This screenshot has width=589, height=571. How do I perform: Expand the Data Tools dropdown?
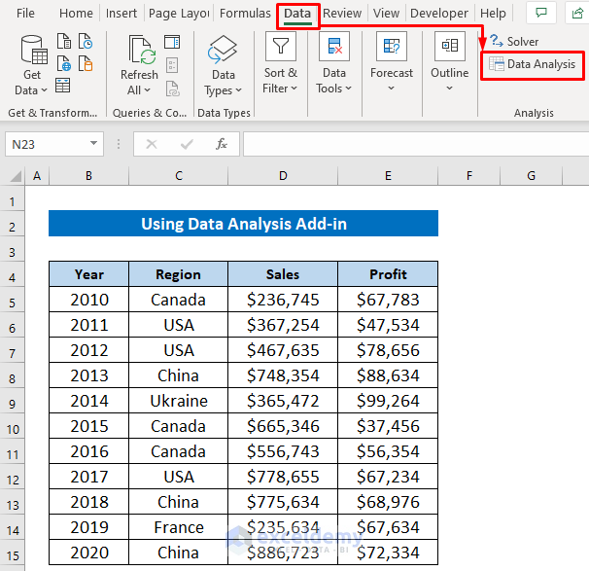coord(348,89)
